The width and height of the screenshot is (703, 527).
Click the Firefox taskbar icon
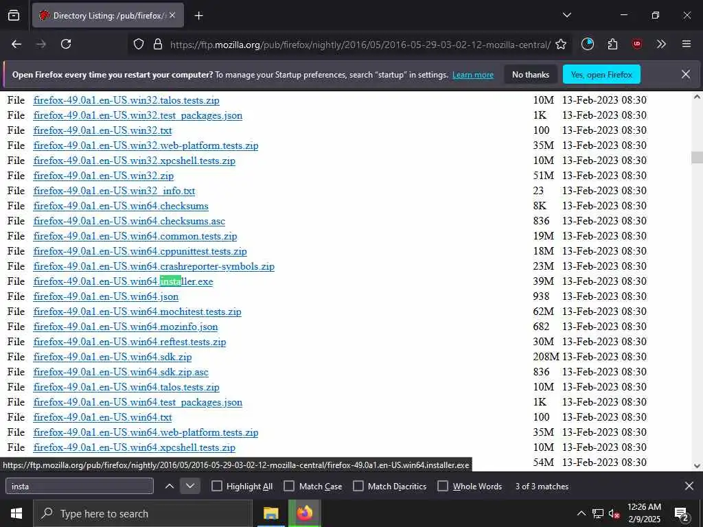pos(304,513)
